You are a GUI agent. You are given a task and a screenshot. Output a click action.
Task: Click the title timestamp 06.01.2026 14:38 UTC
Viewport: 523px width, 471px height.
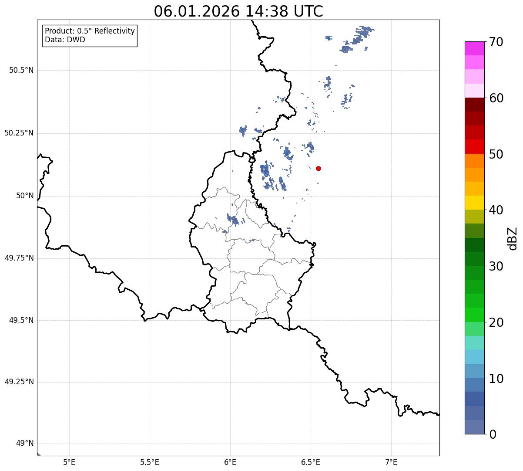pos(238,11)
